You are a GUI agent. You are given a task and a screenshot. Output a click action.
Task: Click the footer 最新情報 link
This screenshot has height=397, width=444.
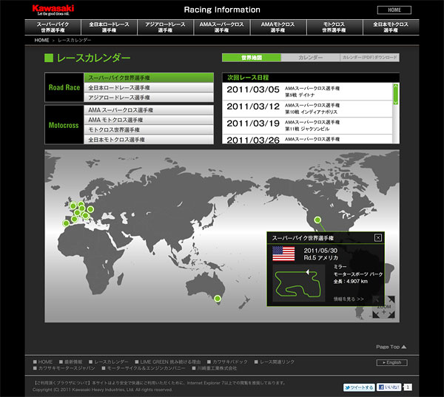pos(71,362)
